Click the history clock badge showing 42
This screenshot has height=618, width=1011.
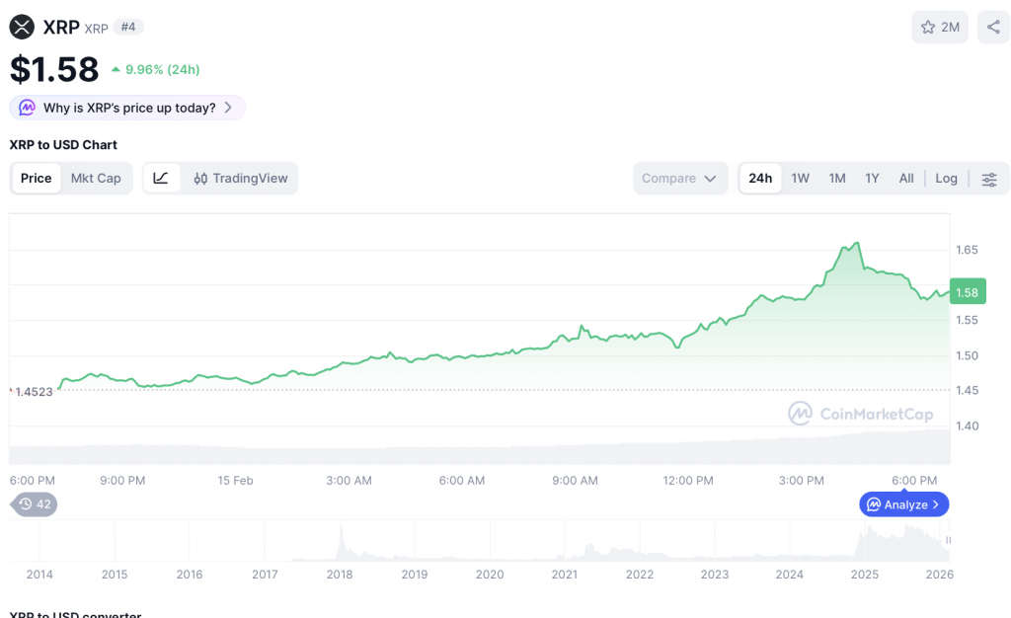tap(35, 504)
